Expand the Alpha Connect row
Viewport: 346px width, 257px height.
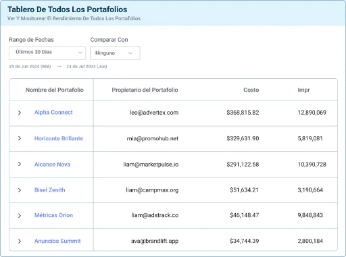(20, 113)
